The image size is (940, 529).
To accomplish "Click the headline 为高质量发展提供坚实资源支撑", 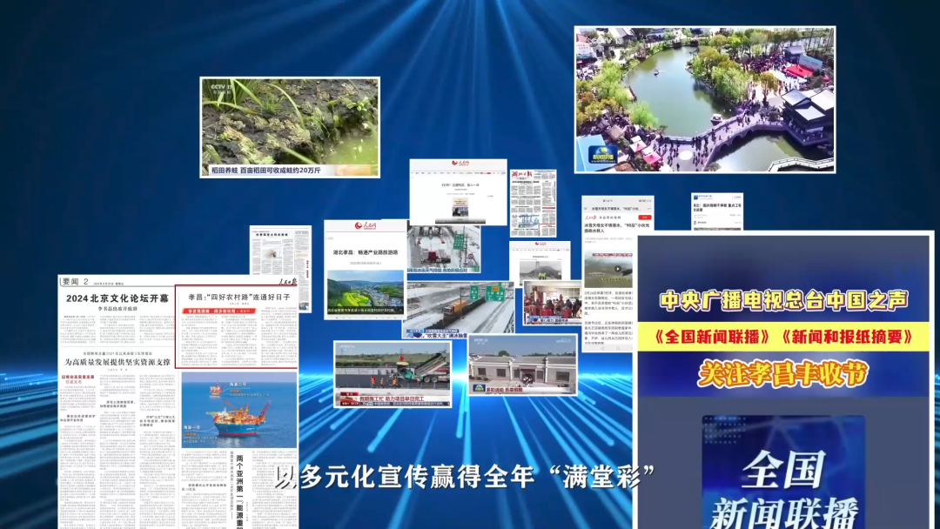I will 117,362.
